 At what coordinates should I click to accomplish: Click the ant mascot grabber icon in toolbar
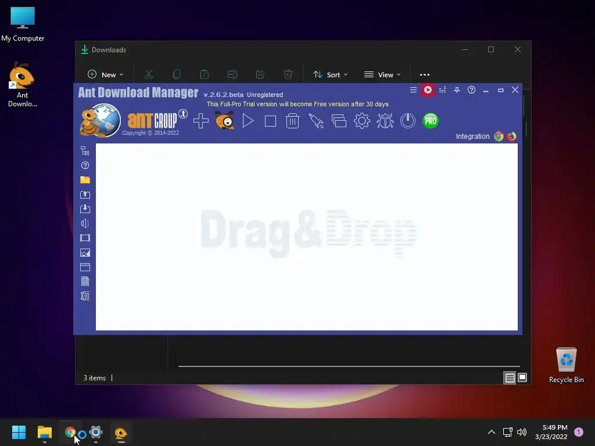click(224, 121)
